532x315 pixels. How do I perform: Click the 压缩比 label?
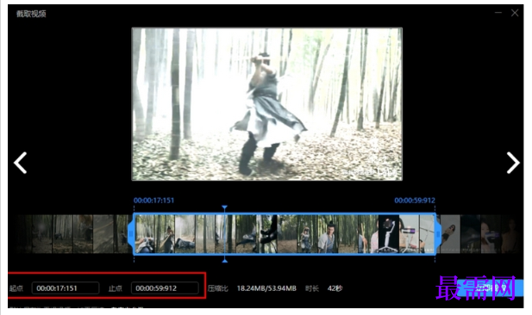pyautogui.click(x=218, y=288)
